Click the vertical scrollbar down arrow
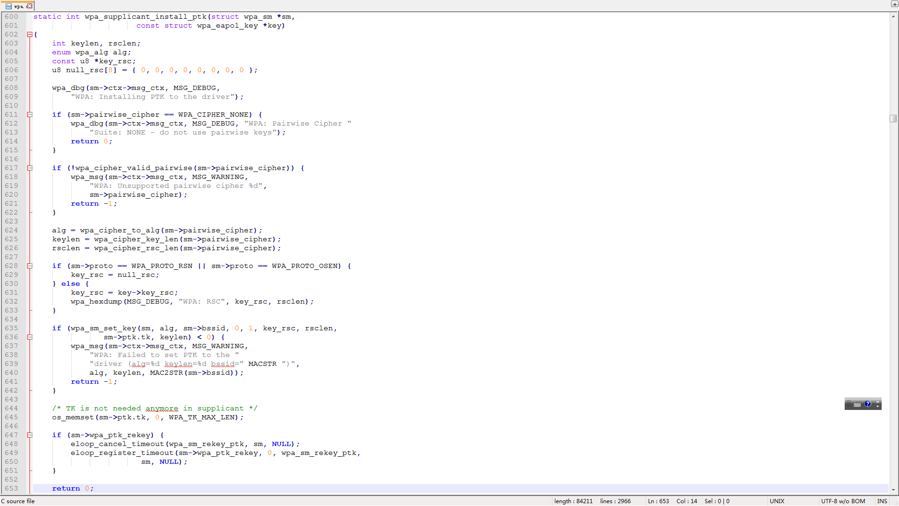Viewport: 899px width, 506px height. click(893, 490)
